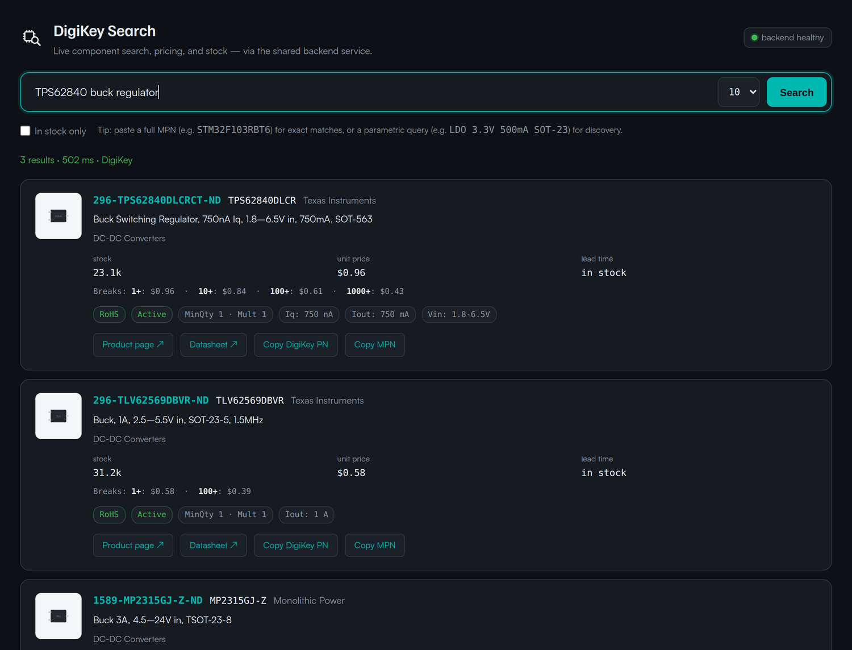Click RoHS tag on TPS62840DLCR card
This screenshot has height=650, width=852.
pyautogui.click(x=109, y=314)
